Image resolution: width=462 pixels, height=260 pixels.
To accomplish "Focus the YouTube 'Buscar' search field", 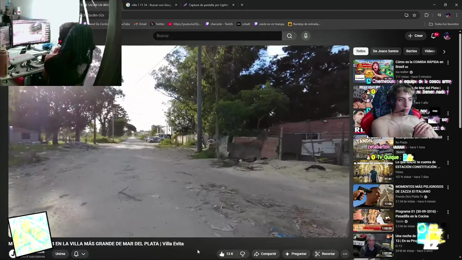I will coord(217,36).
